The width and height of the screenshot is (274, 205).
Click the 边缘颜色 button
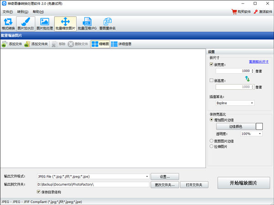coord(236,127)
